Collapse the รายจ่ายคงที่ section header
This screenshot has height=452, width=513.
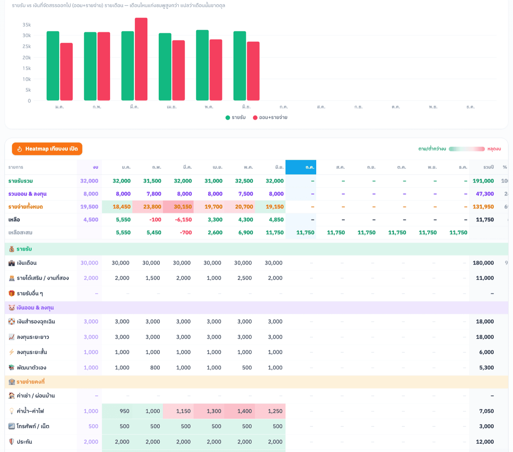[256, 382]
